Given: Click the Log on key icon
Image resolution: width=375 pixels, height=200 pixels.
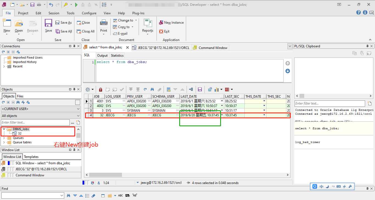Looking at the screenshot, I should pos(65,5).
